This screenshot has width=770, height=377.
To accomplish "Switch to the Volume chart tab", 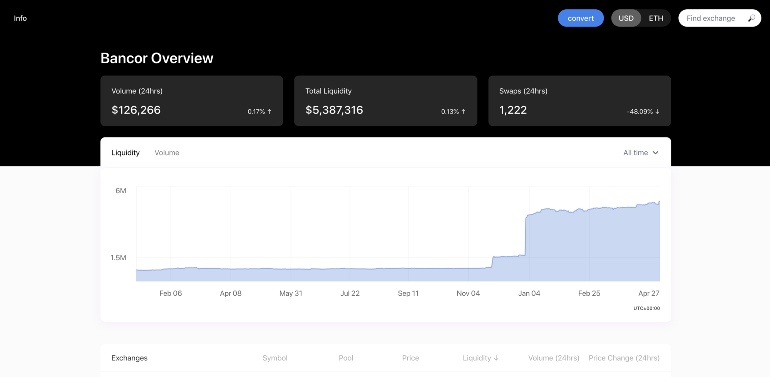I will (167, 152).
